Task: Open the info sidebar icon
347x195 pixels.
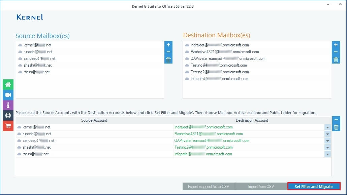Action: [x=8, y=105]
